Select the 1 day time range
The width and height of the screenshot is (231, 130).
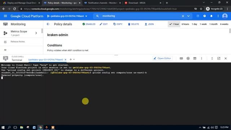tap(194, 24)
